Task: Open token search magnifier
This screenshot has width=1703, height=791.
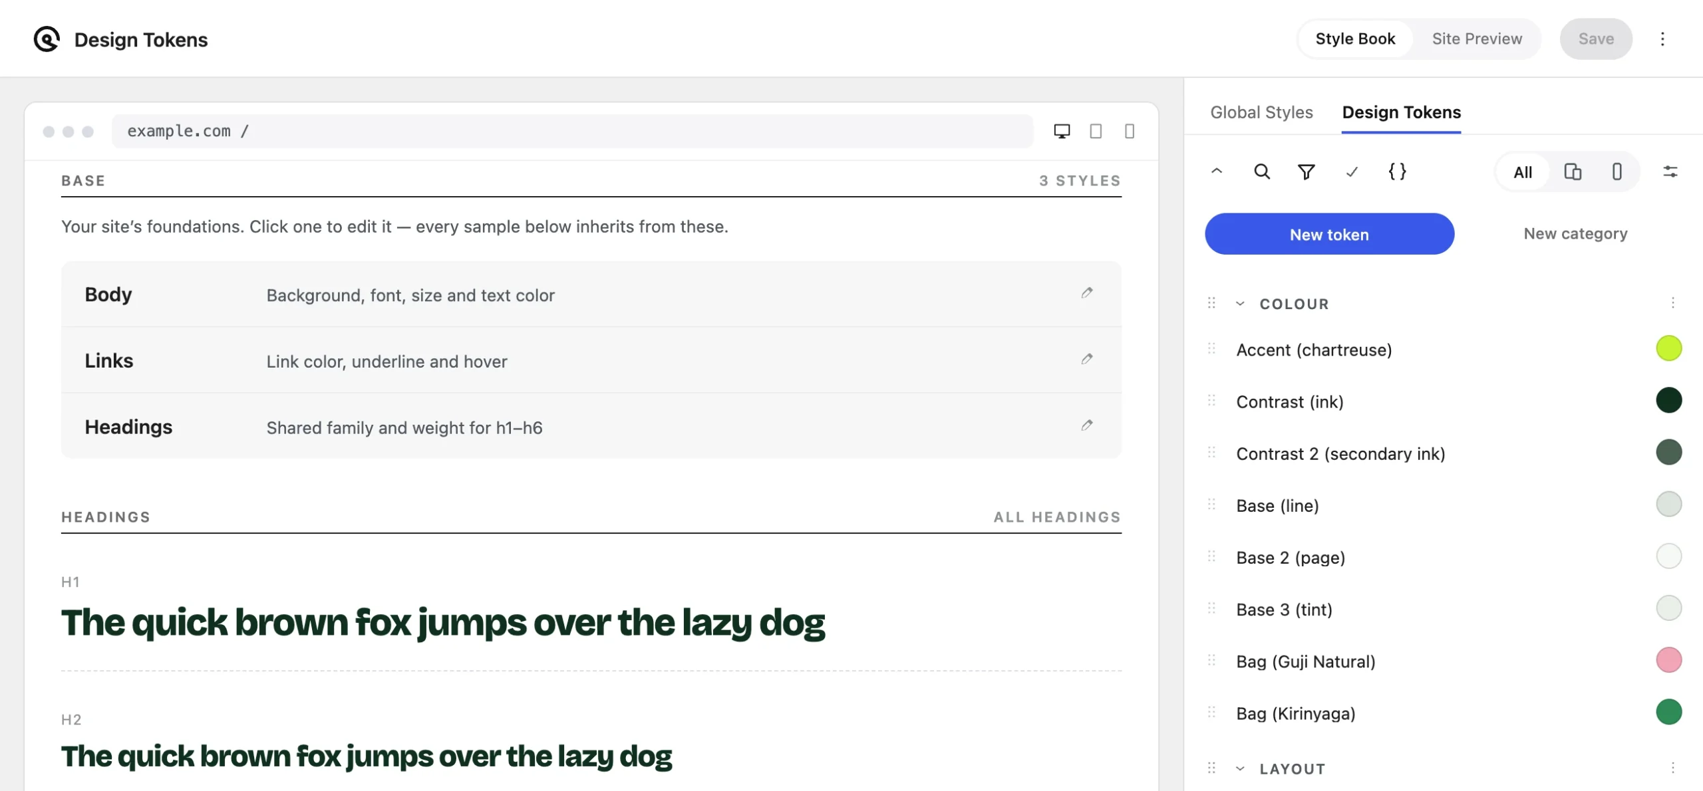Action: [x=1262, y=171]
